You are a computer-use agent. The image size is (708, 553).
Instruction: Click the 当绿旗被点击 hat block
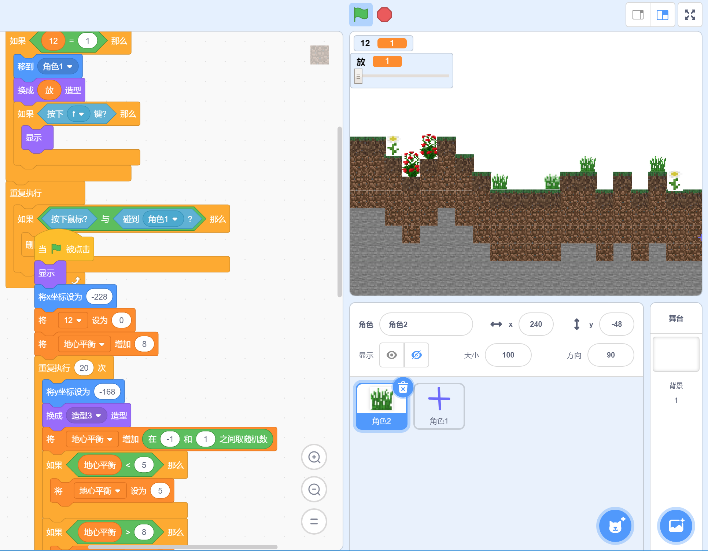click(64, 246)
